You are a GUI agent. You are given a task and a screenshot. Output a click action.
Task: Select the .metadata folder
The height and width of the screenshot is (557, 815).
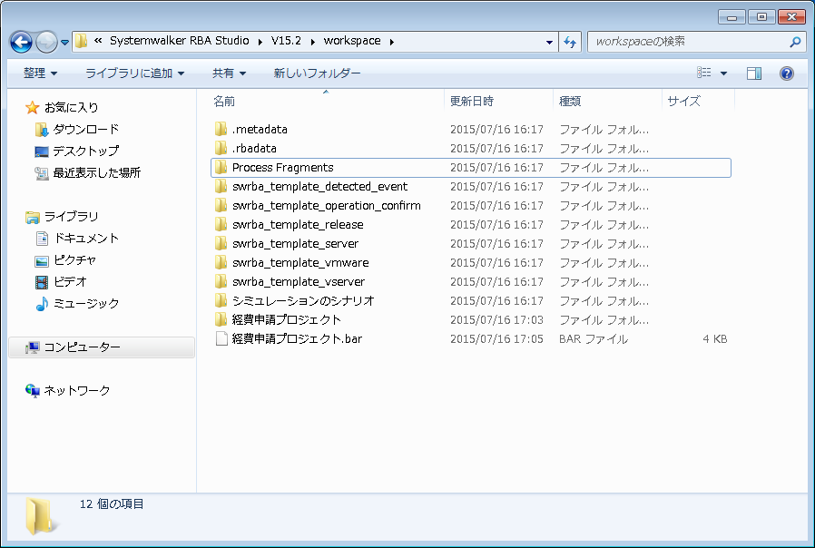pyautogui.click(x=470, y=130)
